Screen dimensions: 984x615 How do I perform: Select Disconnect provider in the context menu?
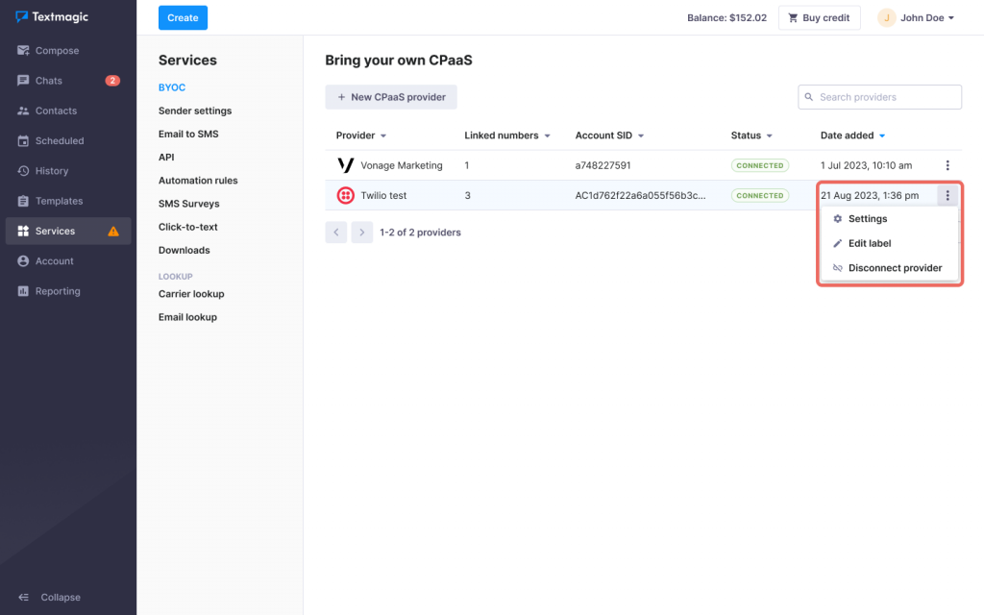pyautogui.click(x=894, y=268)
